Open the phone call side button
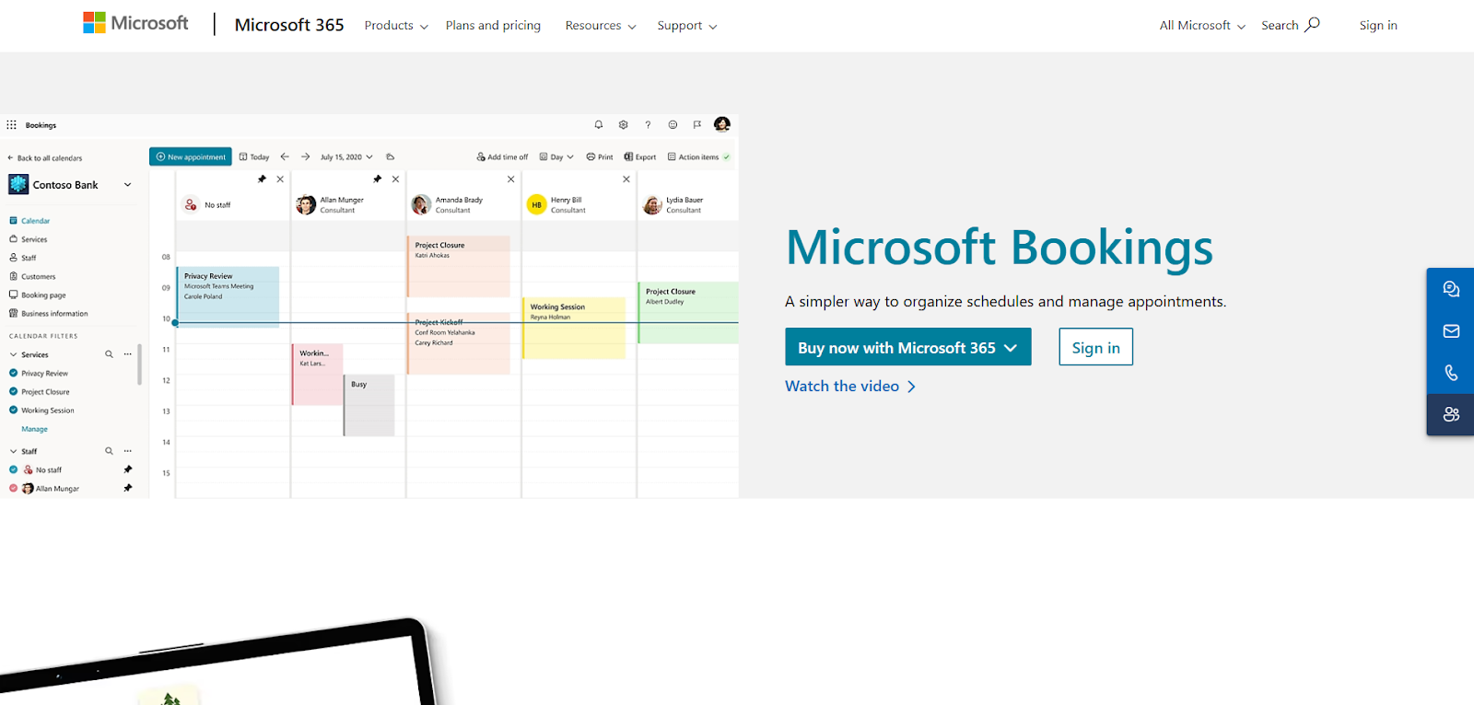 [x=1451, y=373]
